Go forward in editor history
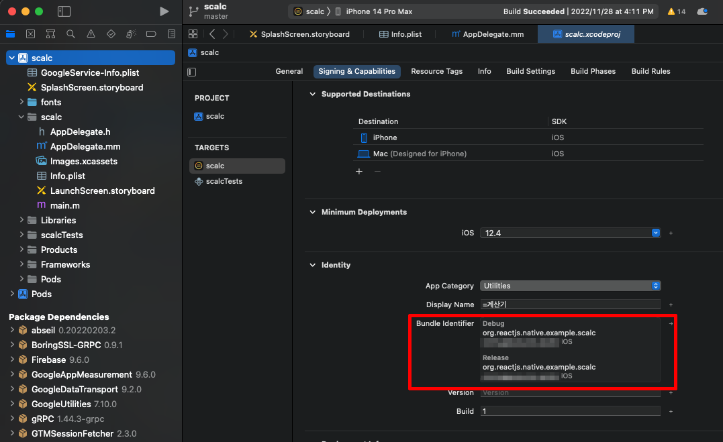Screen dimensions: 723x442 coord(226,34)
